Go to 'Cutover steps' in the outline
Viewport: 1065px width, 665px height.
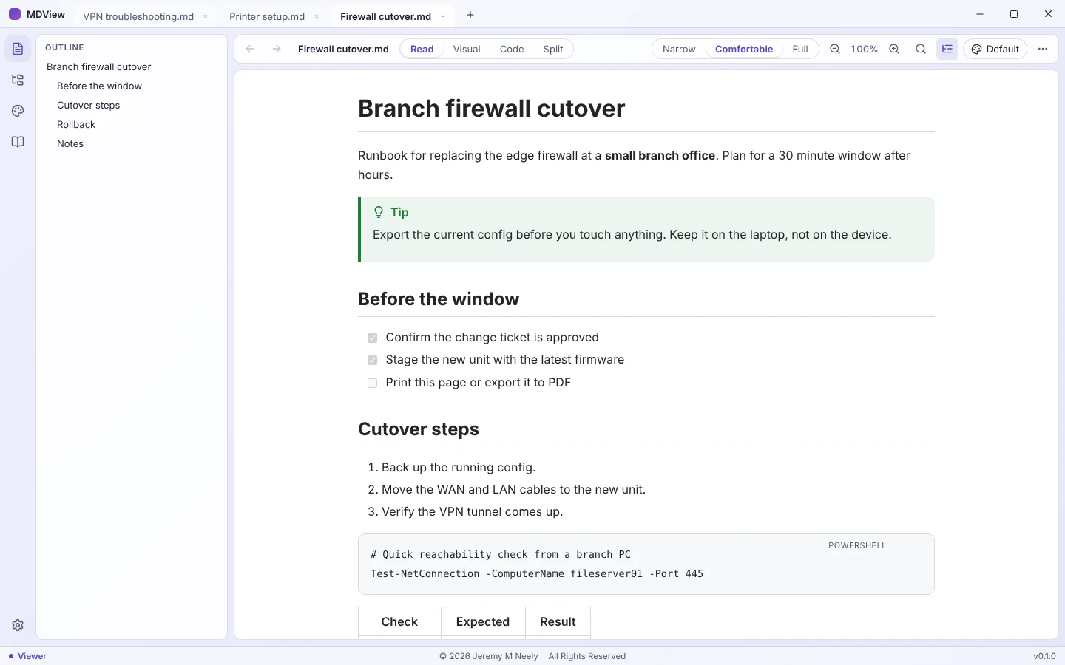[88, 105]
